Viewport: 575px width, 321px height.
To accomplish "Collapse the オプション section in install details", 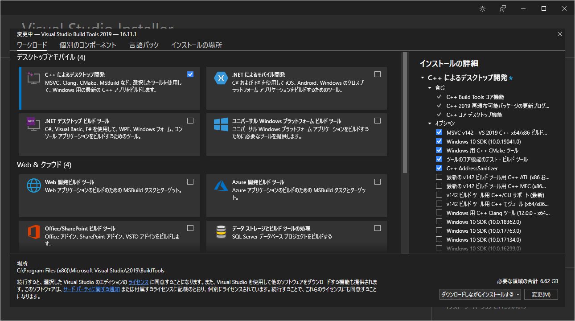I will pyautogui.click(x=430, y=123).
